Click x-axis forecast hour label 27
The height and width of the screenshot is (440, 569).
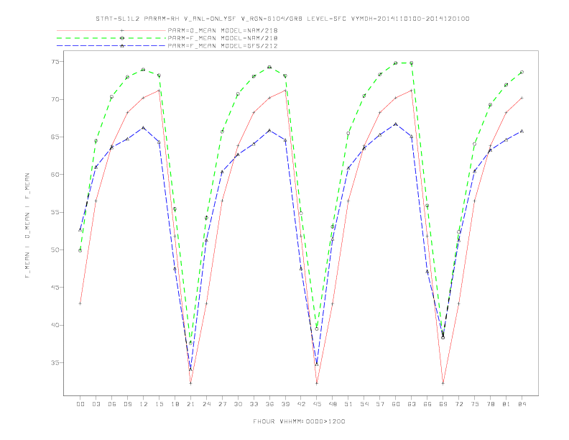pyautogui.click(x=222, y=404)
